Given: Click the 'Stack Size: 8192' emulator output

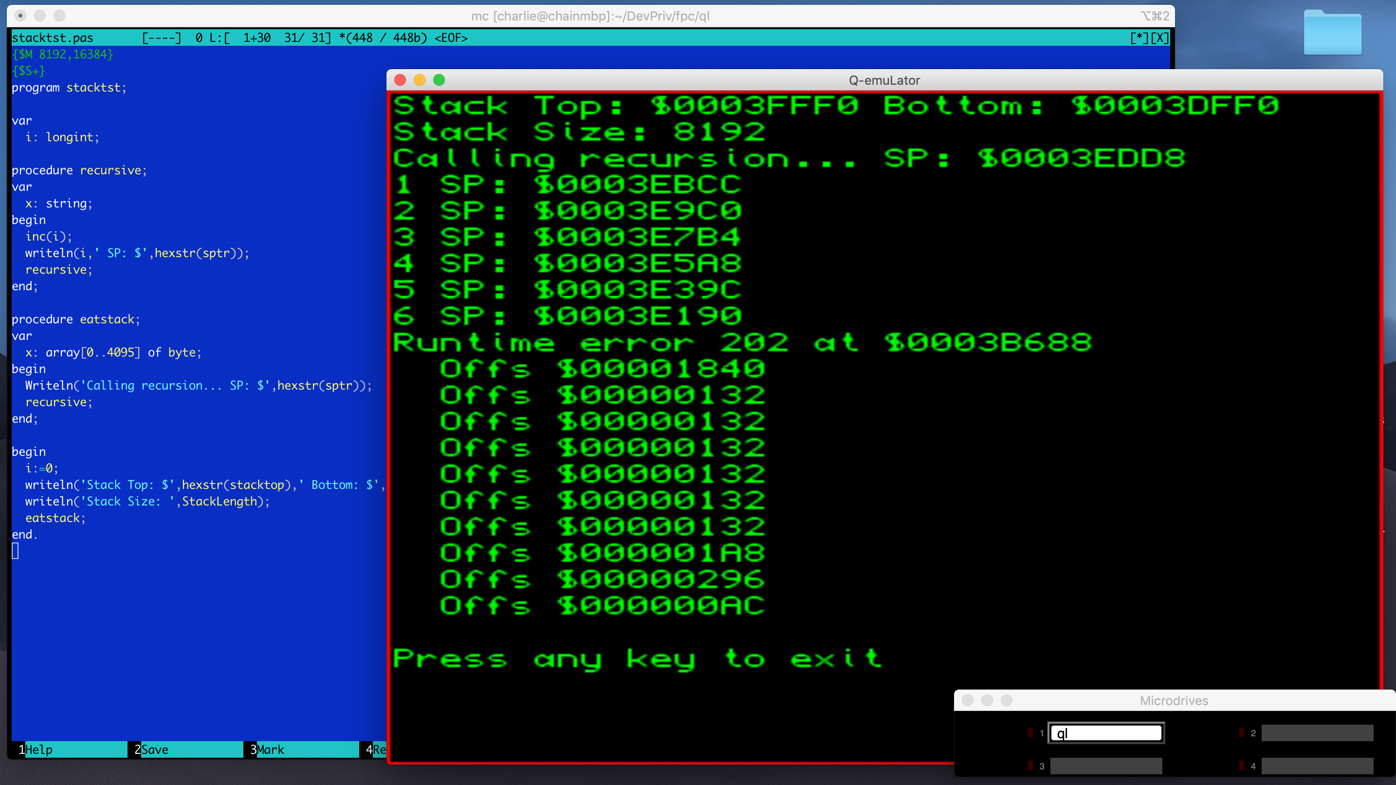Looking at the screenshot, I should 579,132.
